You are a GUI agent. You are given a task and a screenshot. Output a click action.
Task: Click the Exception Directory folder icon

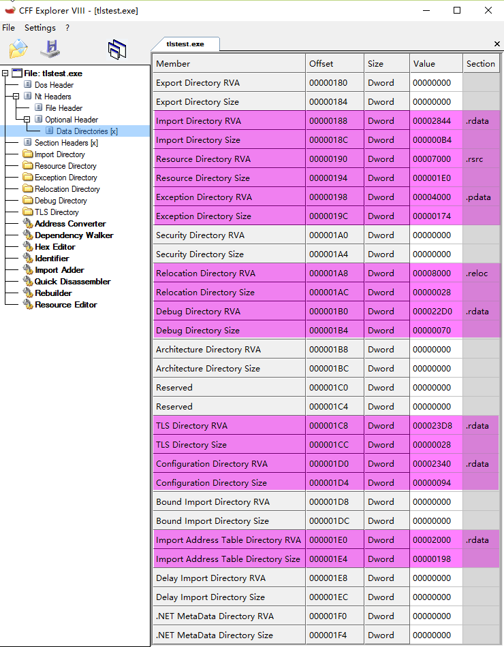pyautogui.click(x=28, y=177)
